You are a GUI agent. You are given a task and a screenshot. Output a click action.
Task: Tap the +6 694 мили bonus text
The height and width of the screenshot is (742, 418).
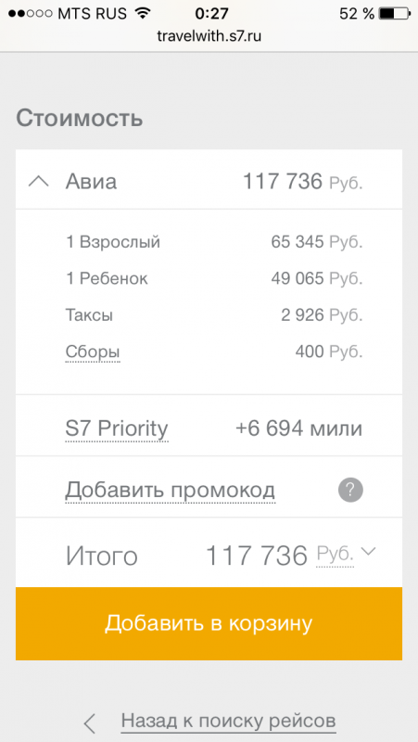[x=298, y=429]
